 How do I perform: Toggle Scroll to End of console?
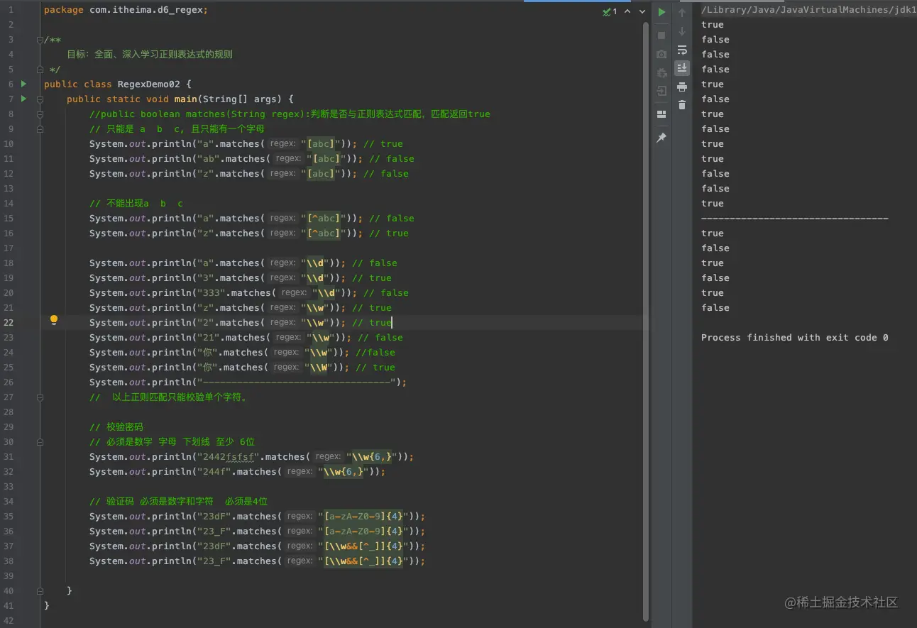coord(682,68)
